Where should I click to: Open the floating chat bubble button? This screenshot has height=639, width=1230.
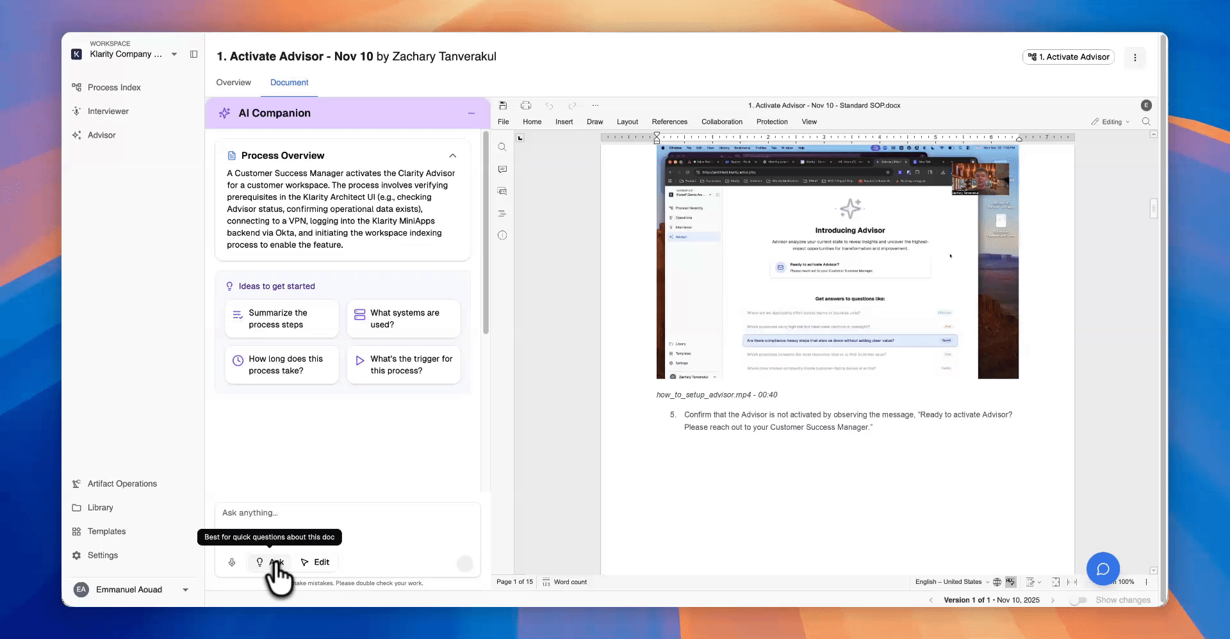point(1103,569)
